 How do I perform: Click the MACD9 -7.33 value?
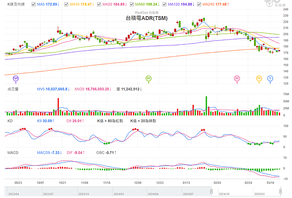pyautogui.click(x=49, y=153)
